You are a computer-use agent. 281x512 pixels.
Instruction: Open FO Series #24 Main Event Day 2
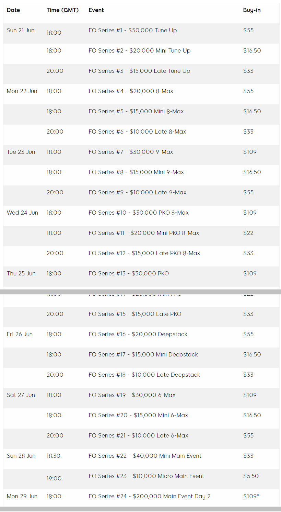coord(149,497)
